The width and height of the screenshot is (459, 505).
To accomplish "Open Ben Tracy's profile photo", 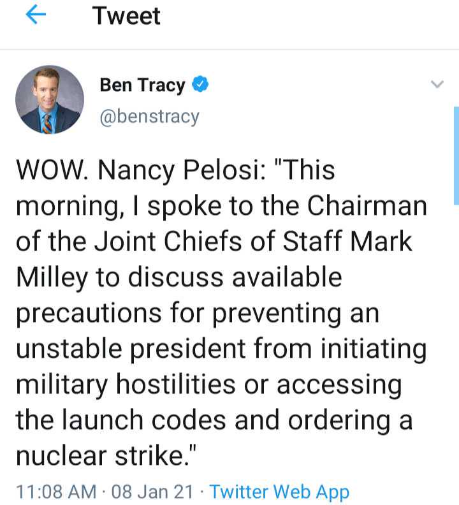I will tap(50, 99).
